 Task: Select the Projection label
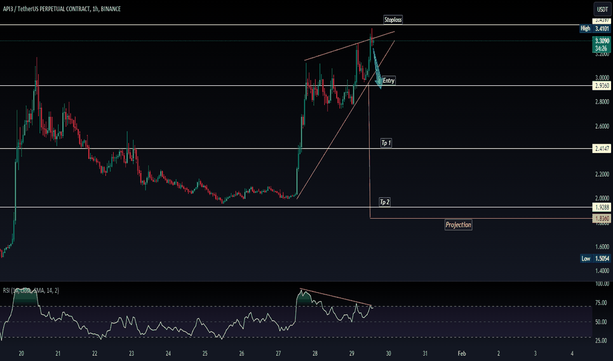458,224
